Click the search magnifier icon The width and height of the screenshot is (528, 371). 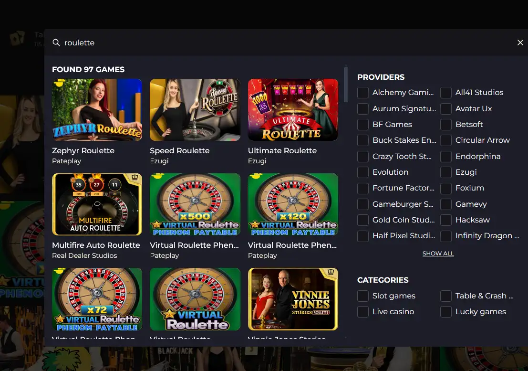click(x=56, y=42)
